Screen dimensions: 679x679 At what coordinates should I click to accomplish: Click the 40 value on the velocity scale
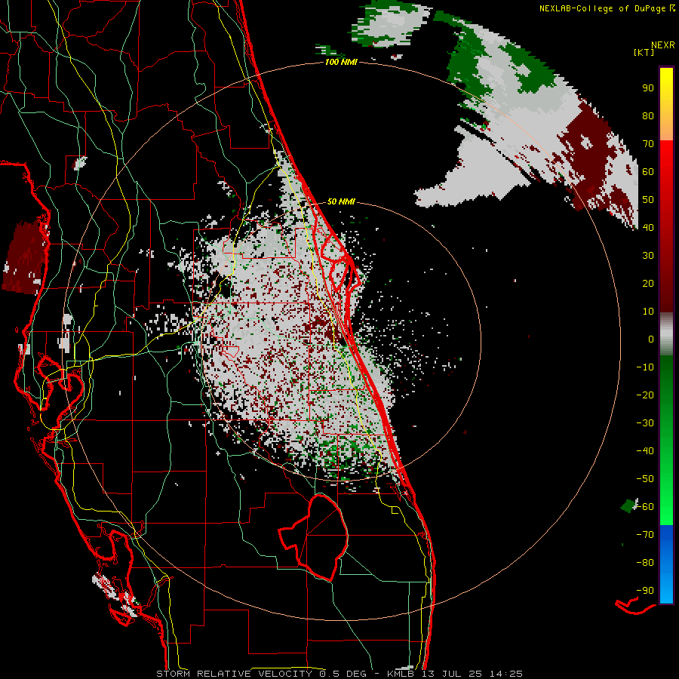(648, 228)
